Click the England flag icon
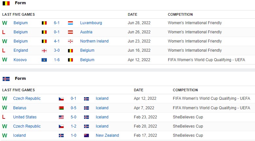This screenshot has width=255, height=141. [44, 51]
